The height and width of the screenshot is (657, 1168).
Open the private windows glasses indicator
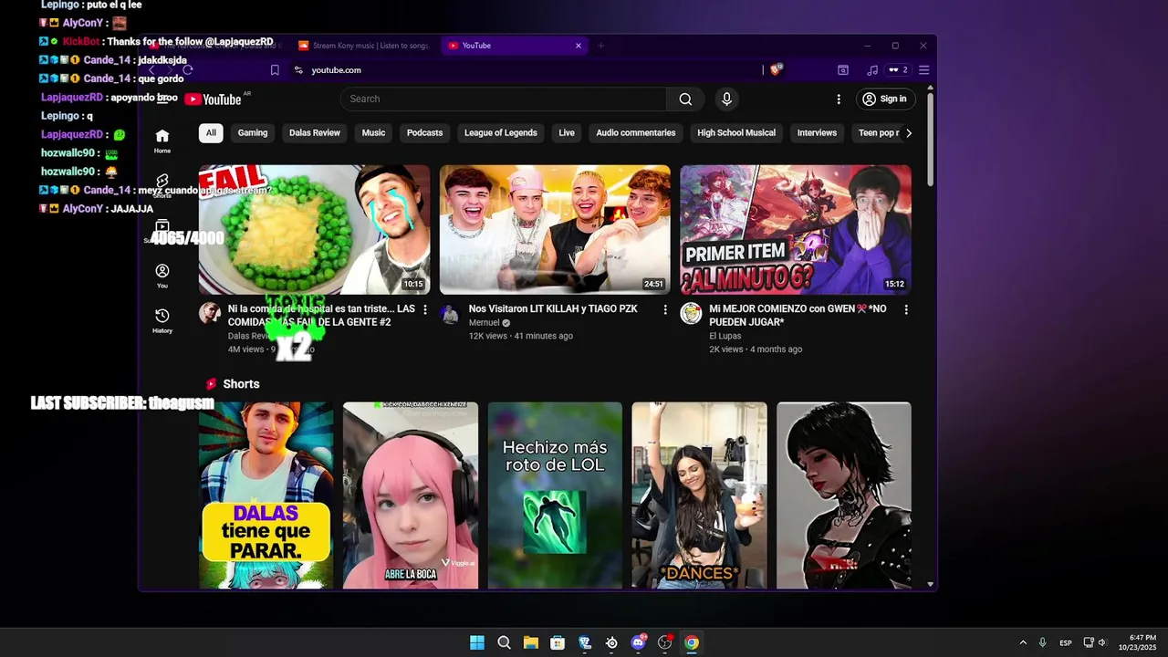(x=899, y=69)
